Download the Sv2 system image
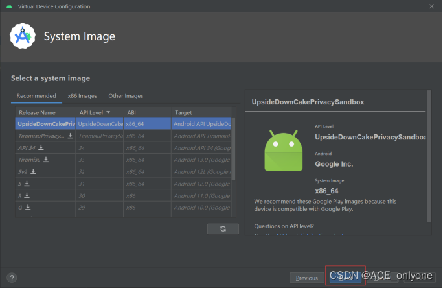The width and height of the screenshot is (443, 288). 33,171
